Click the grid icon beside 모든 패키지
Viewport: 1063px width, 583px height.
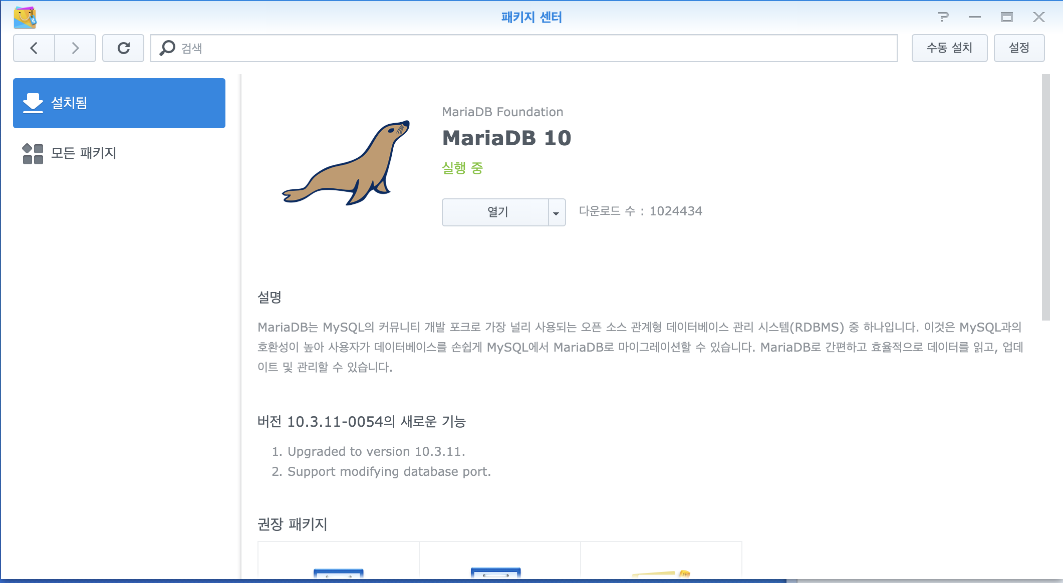33,153
